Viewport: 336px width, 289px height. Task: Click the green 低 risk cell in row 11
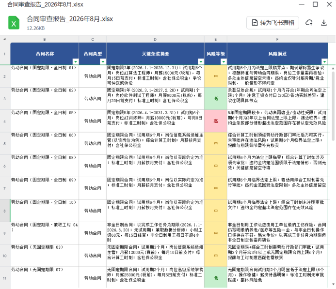point(216,277)
